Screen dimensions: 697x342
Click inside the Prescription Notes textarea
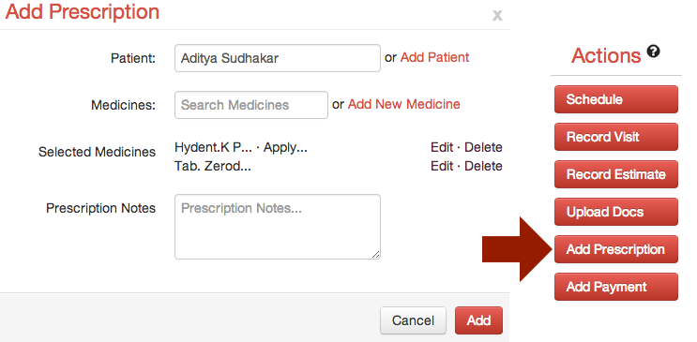coord(278,227)
